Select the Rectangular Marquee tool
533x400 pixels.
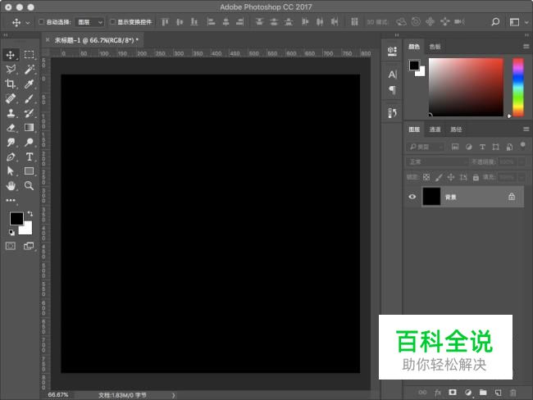(29, 54)
